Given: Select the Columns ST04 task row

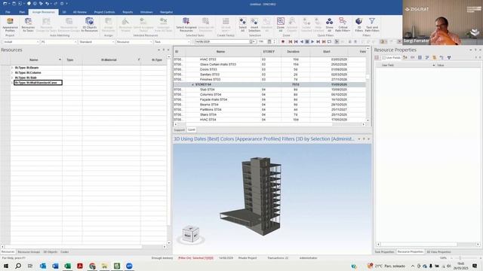Looking at the screenshot, I should pyautogui.click(x=269, y=95).
